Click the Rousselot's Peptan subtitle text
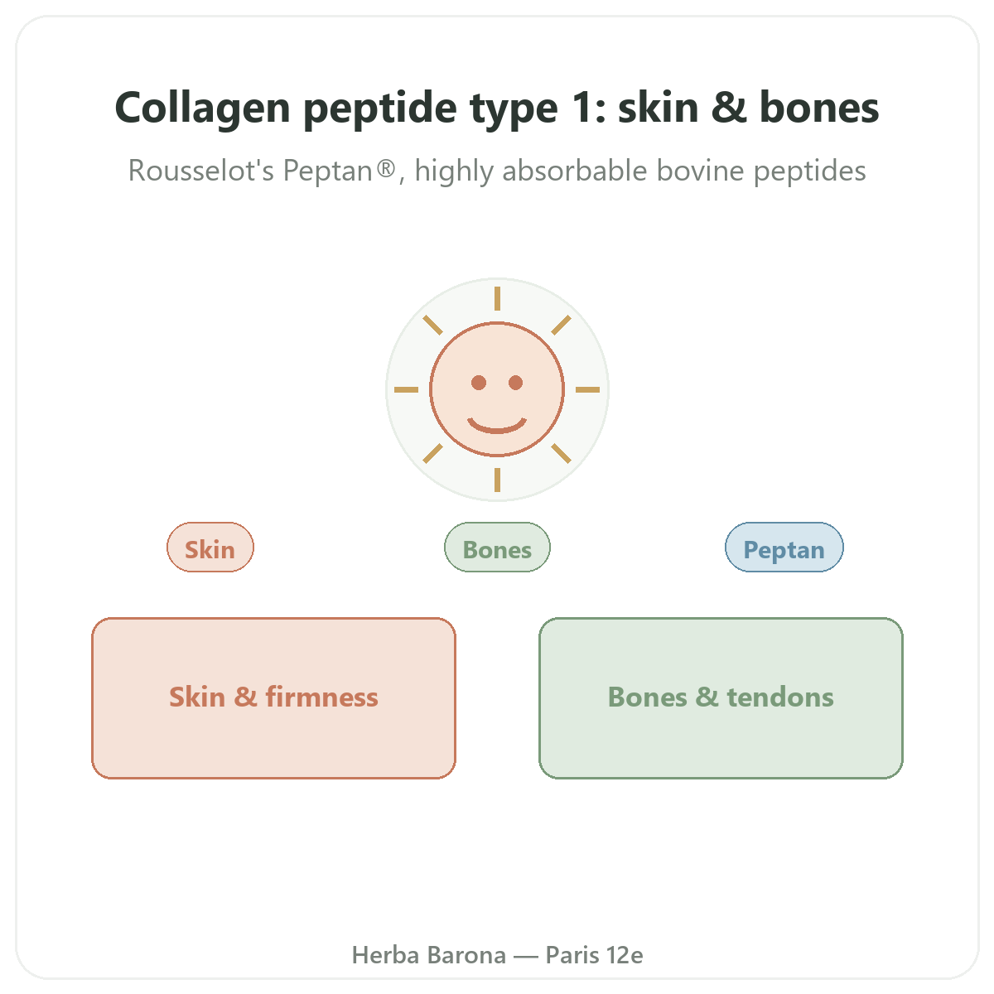This screenshot has width=994, height=994. (x=497, y=171)
